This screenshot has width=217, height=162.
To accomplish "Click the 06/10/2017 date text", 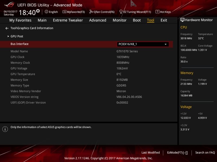I will (11, 12).
